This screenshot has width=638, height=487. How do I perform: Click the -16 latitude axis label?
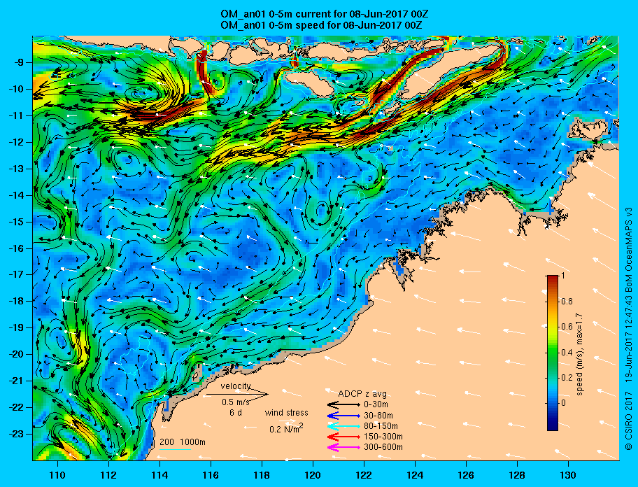[15, 248]
